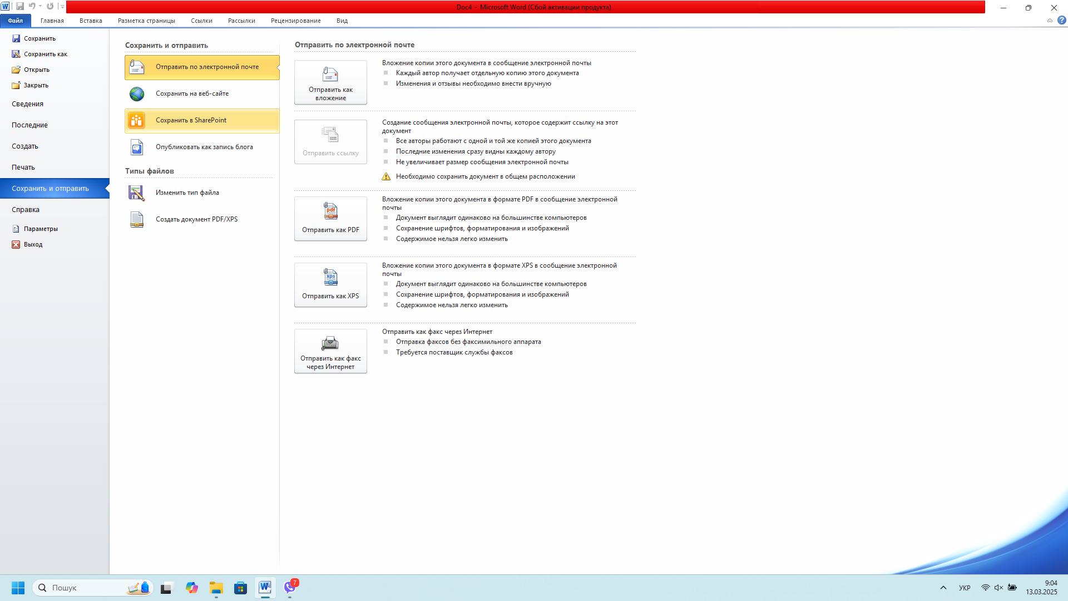Open the Windows Start menu
The image size is (1068, 601).
coord(18,588)
